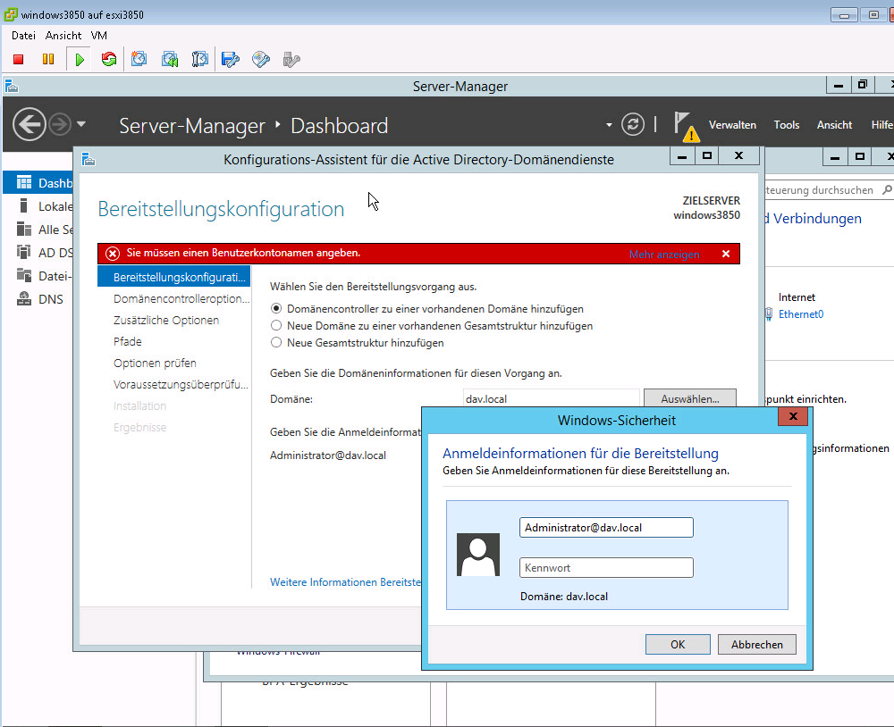Open the Verwalten menu
Image resolution: width=894 pixels, height=727 pixels.
(x=732, y=125)
